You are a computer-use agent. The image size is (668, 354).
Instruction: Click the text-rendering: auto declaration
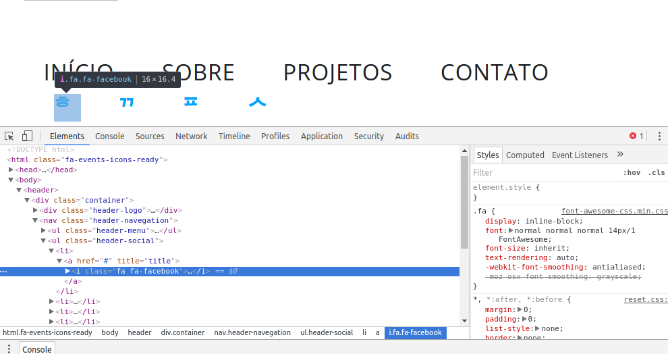(532, 257)
